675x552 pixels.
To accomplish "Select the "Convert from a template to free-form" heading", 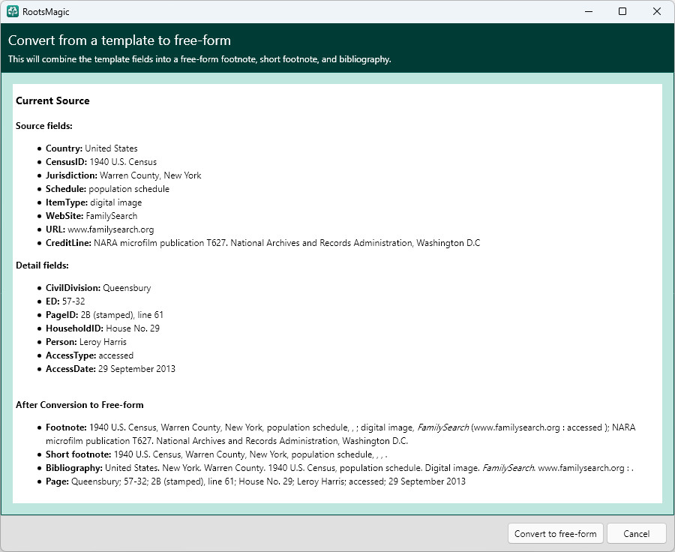I will point(120,40).
